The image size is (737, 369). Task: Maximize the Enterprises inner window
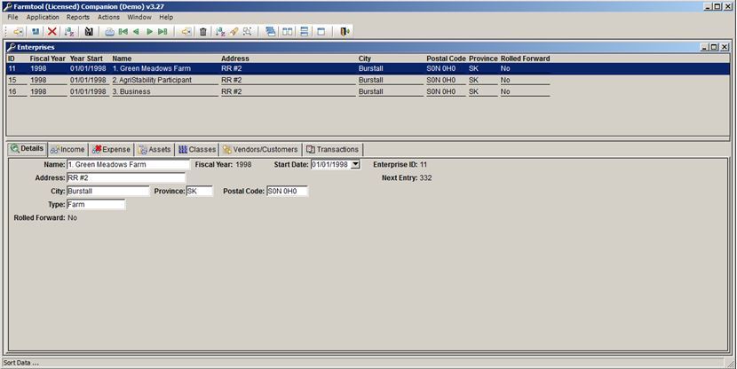[x=715, y=47]
